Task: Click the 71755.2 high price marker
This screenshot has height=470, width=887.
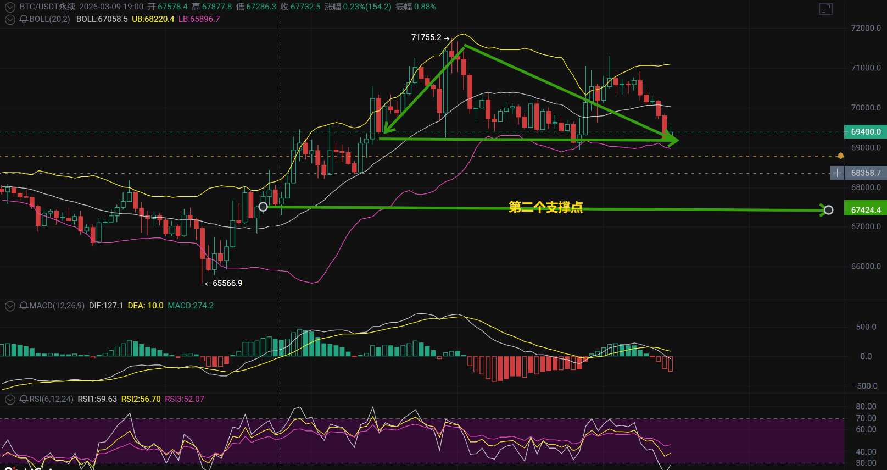Action: [426, 37]
